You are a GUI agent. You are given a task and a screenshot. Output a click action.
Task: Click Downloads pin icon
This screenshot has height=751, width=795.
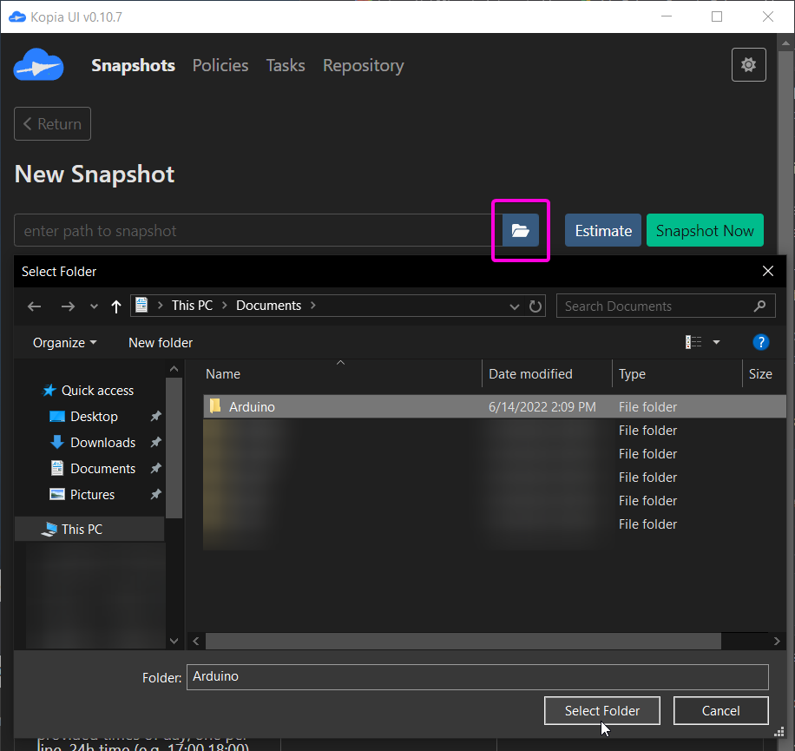point(155,442)
